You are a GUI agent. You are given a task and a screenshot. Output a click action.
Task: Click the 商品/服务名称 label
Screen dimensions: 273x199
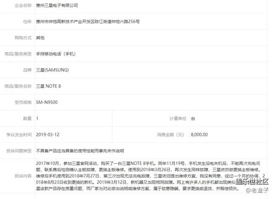pos(18,86)
